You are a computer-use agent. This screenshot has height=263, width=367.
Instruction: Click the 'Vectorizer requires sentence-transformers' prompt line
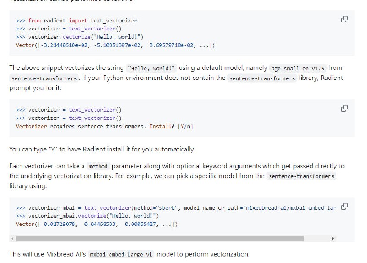104,126
